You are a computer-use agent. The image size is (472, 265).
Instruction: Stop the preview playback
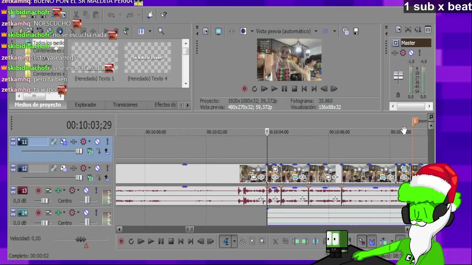coord(294,89)
